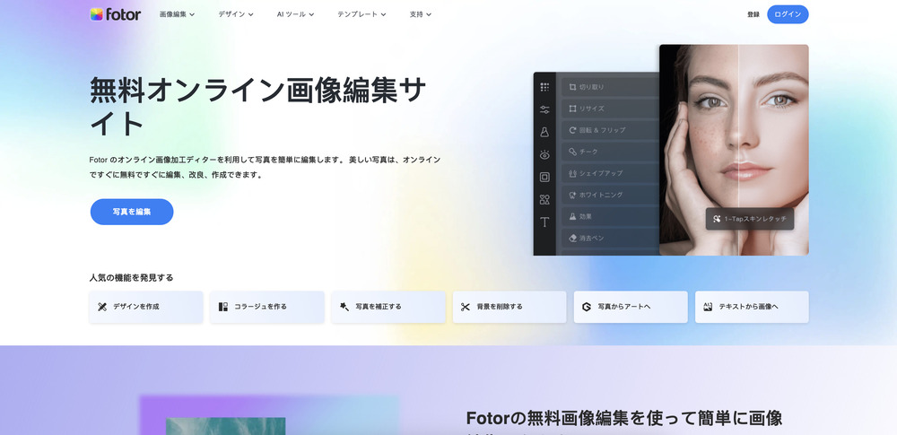Click the shapes elements icon in editor sidebar
897x435 pixels.
[x=544, y=200]
